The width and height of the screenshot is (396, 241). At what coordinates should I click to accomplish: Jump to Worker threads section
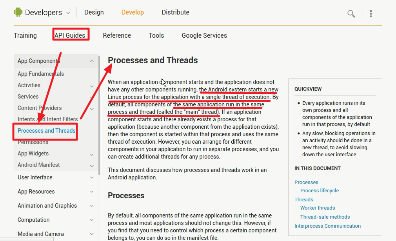click(318, 208)
